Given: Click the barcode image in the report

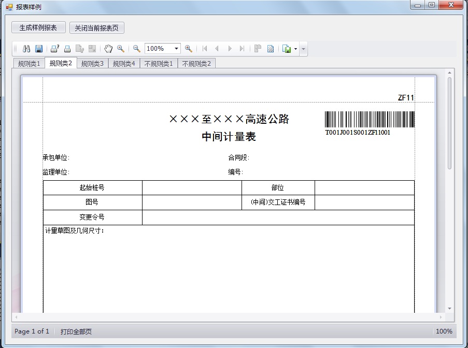Looking at the screenshot, I should tap(370, 120).
